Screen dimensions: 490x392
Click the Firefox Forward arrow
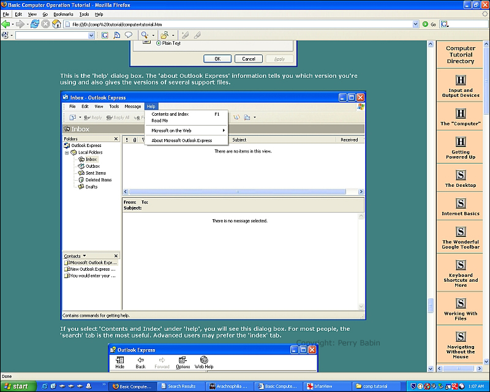tap(20, 24)
